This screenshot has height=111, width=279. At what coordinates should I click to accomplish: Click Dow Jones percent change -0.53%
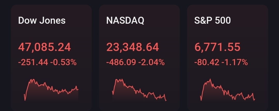click(63, 62)
